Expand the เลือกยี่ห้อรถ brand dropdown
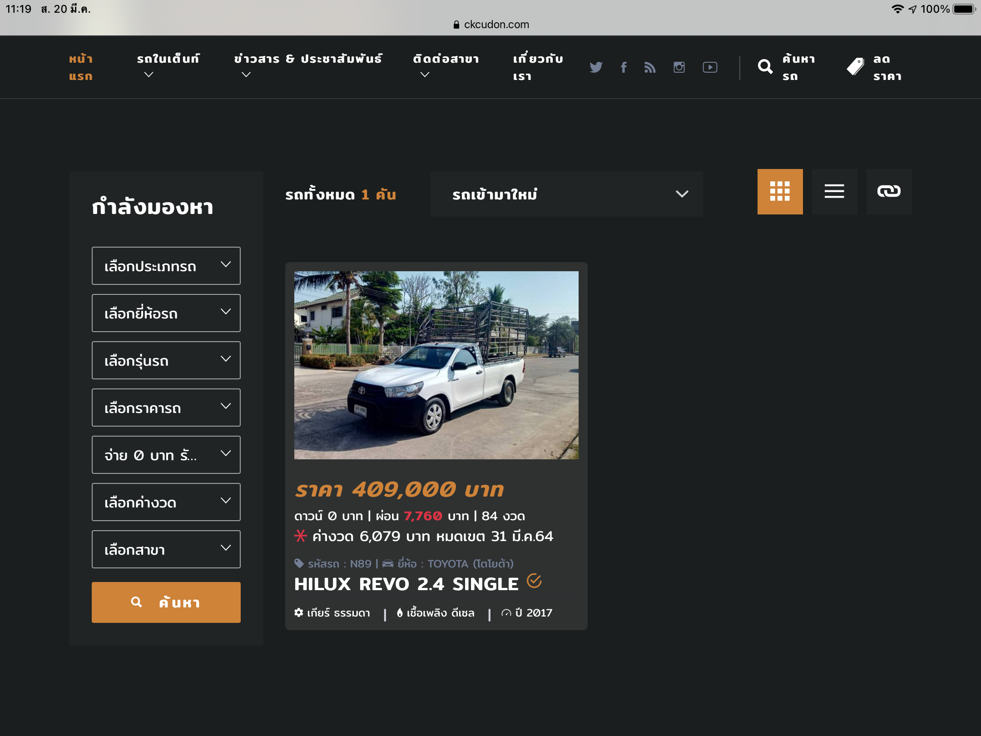Image resolution: width=981 pixels, height=736 pixels. coord(166,313)
